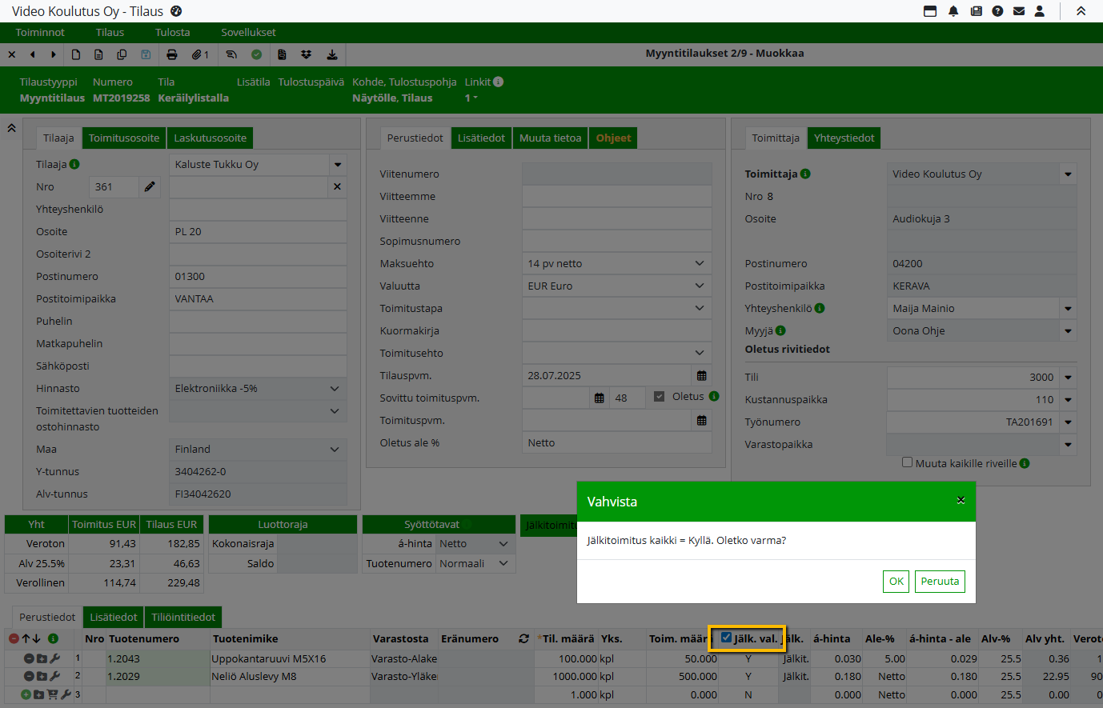This screenshot has height=708, width=1103.
Task: Confirm the dialog with OK
Action: 896,582
